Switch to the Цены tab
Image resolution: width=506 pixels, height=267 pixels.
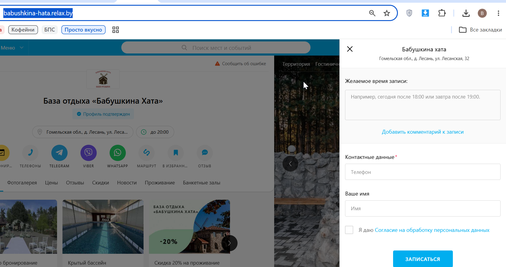[x=51, y=183]
